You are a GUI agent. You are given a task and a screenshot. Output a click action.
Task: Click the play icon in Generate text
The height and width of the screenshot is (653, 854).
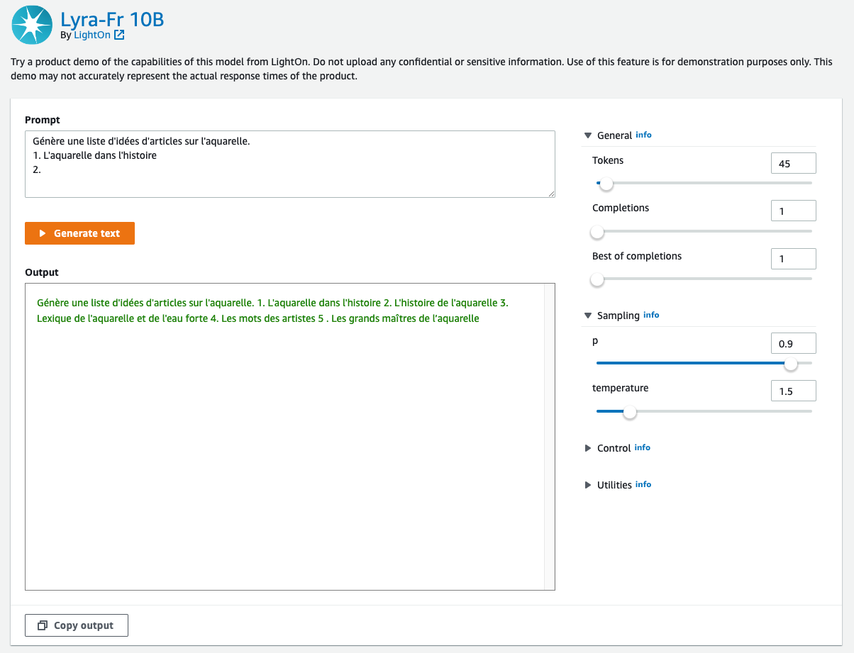(43, 233)
